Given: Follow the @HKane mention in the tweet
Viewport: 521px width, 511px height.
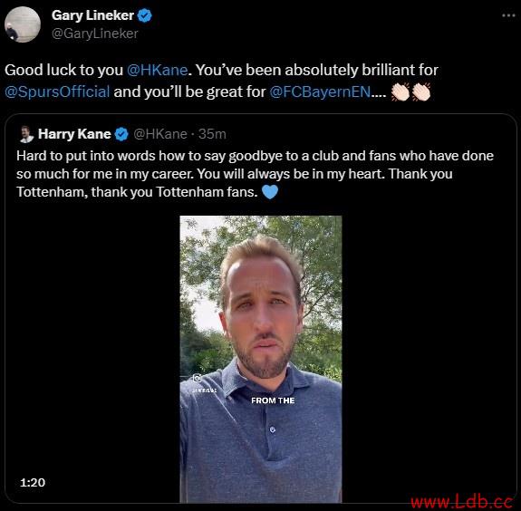Looking at the screenshot, I should pos(157,70).
